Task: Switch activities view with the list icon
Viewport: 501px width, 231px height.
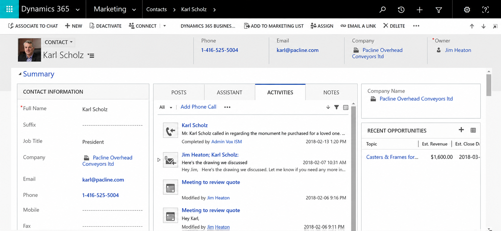Action: click(x=346, y=107)
